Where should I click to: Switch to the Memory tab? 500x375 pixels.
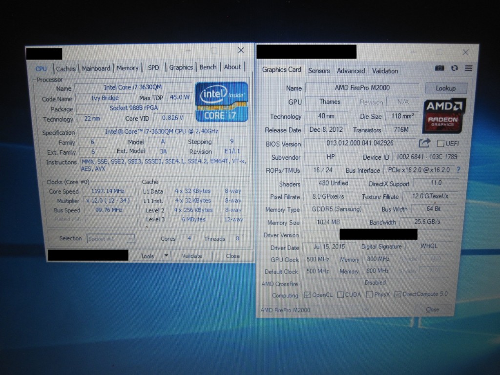[x=127, y=68]
